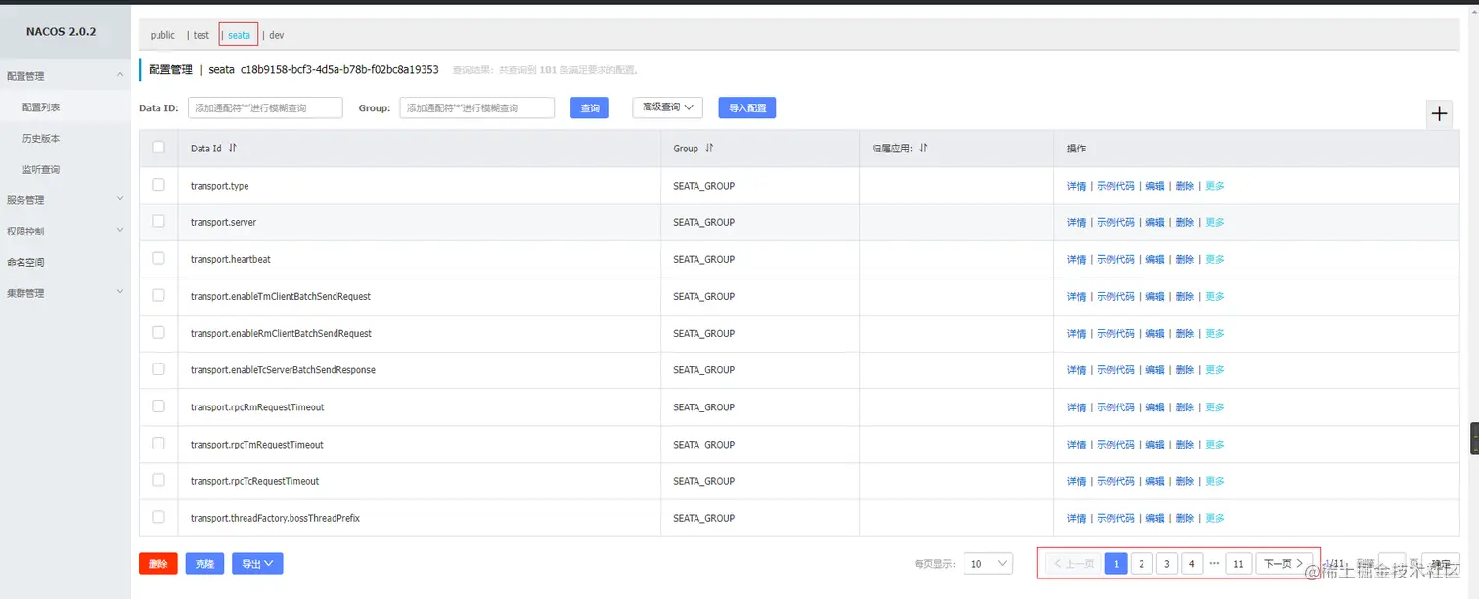Click the transport.heartbeat Data Id text
Screen dimensions: 1479x599
[x=231, y=259]
